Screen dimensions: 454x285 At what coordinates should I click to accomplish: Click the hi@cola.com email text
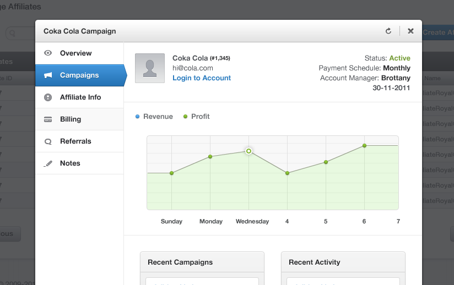pyautogui.click(x=192, y=68)
